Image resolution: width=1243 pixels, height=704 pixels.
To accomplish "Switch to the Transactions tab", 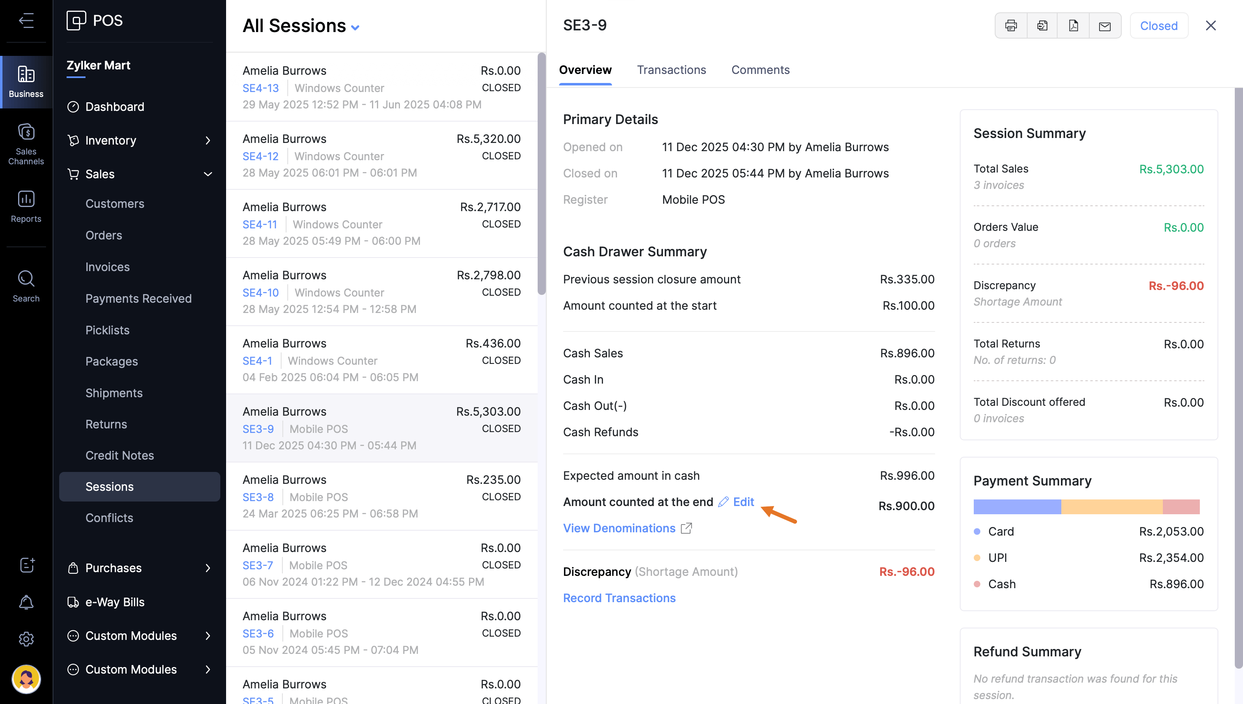I will [x=671, y=70].
